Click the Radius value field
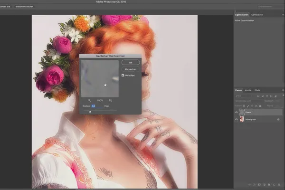 [97, 106]
